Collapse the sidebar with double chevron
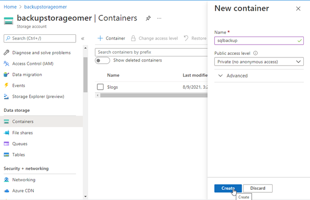Image resolution: width=310 pixels, height=200 pixels. click(82, 38)
